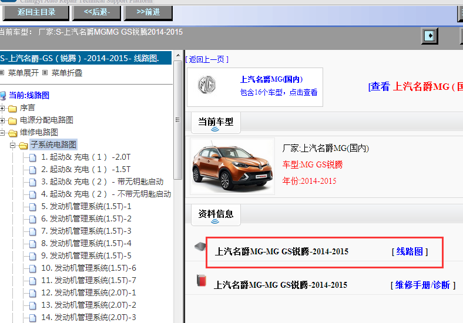463x323 pixels.
Task: Click the 电源分配电路图 folder icon
Action: pyautogui.click(x=12, y=121)
